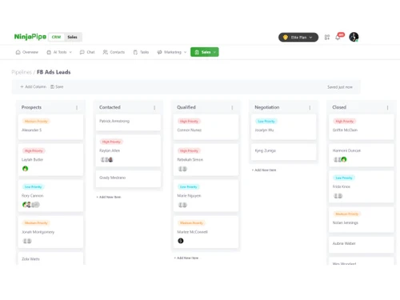Click Harmoni Duncan's assignee avatars
The height and width of the screenshot is (300, 400).
pyautogui.click(x=340, y=159)
